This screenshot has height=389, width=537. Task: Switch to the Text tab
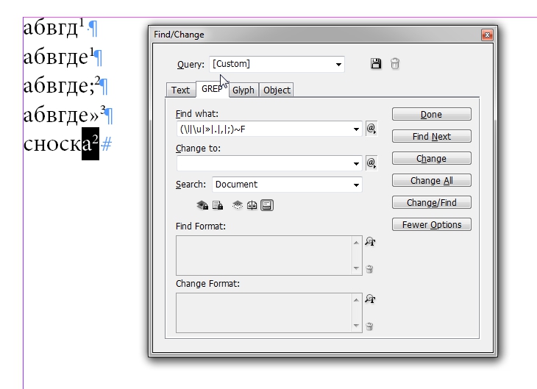[x=180, y=90]
